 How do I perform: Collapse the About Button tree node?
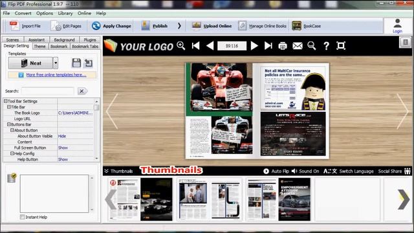[12, 130]
